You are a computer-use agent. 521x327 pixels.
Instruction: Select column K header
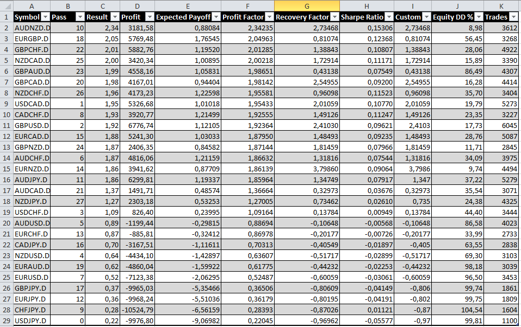(501, 6)
